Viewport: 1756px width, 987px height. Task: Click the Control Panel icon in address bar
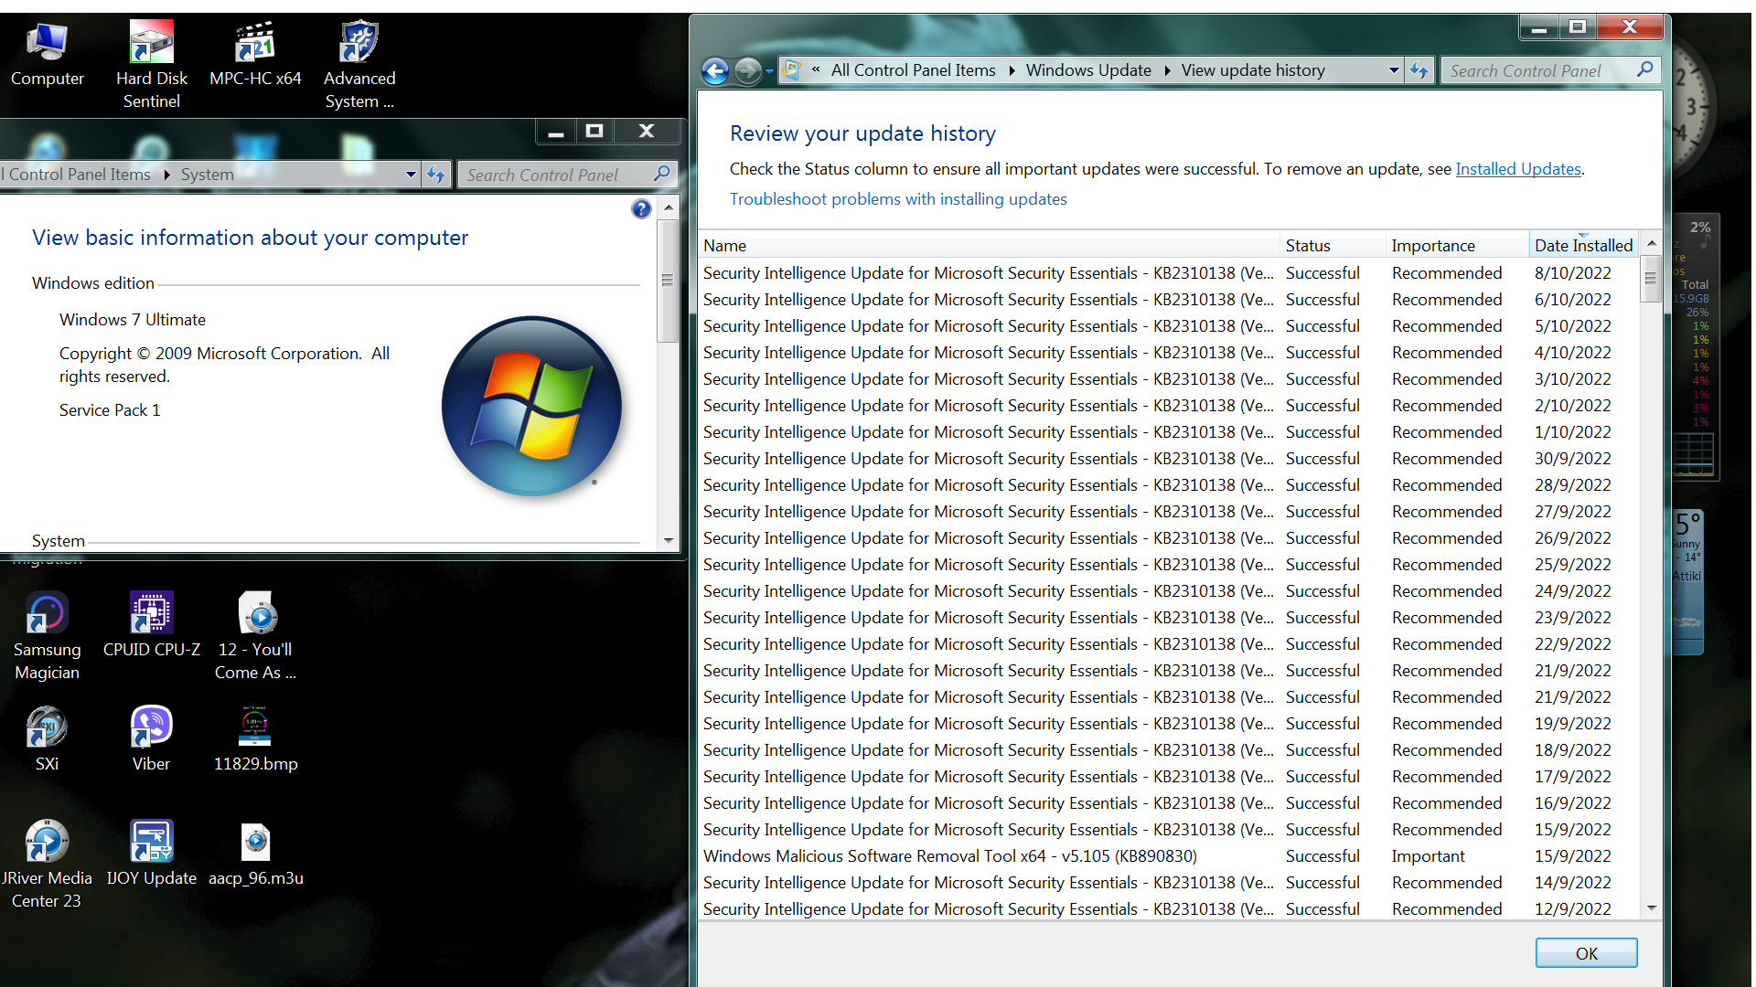click(x=792, y=69)
